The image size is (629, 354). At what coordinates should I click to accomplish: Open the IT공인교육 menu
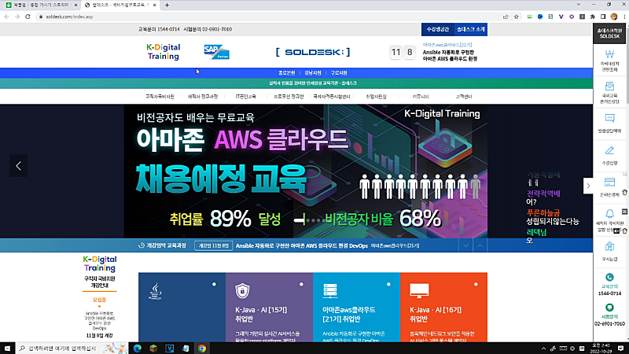(x=245, y=97)
